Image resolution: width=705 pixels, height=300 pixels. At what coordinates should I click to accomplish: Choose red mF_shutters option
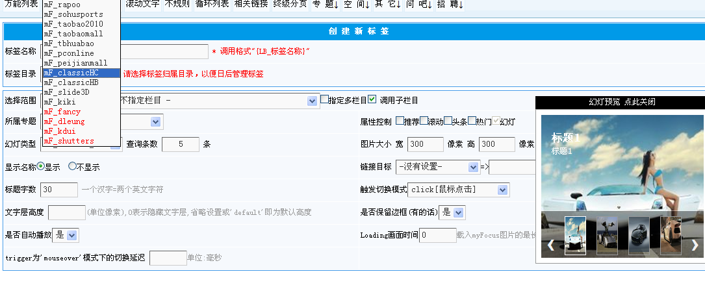(x=81, y=141)
